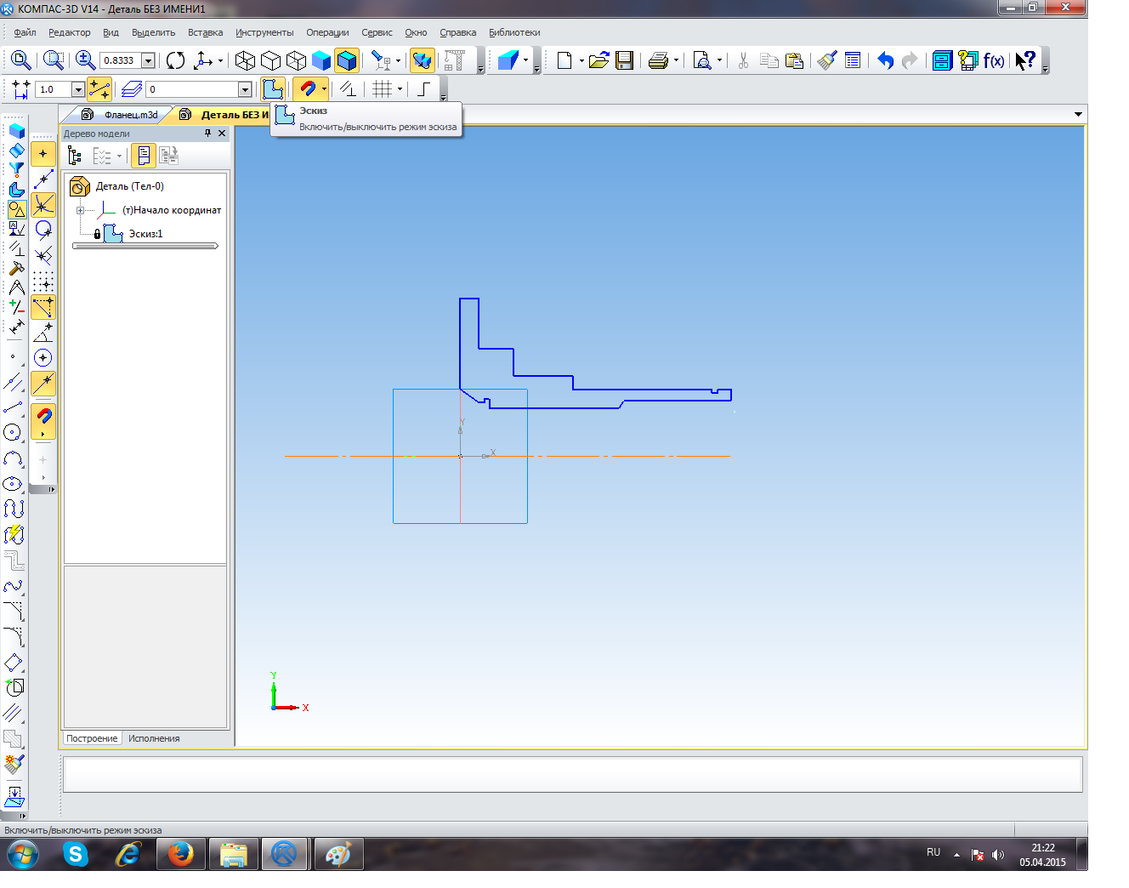Open the properties list icon
Image resolution: width=1129 pixels, height=888 pixels.
(853, 60)
